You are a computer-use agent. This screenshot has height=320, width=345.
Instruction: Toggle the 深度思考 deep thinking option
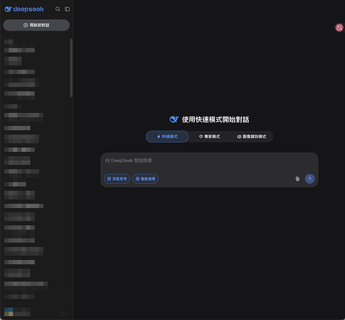(117, 179)
